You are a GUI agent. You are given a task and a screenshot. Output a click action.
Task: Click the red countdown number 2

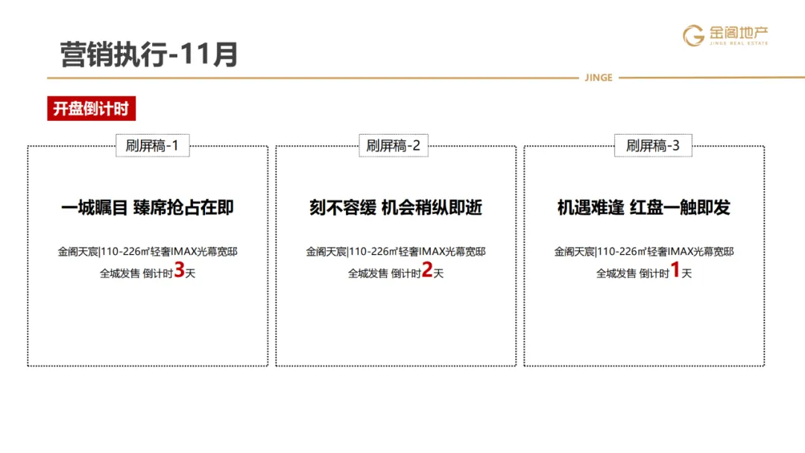click(427, 269)
